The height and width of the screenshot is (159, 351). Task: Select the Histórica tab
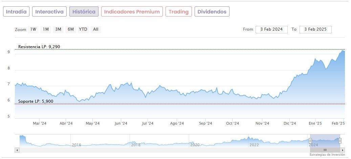pos(84,12)
